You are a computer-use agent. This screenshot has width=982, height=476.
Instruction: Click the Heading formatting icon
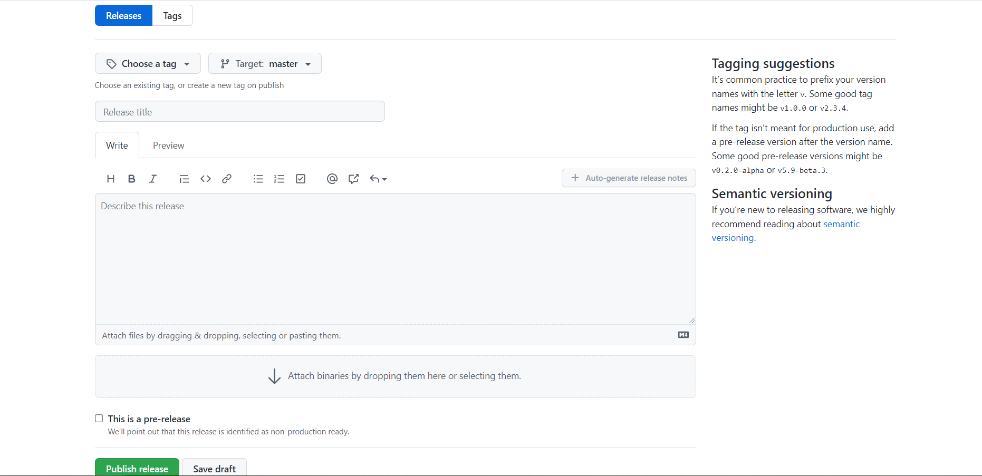click(x=110, y=179)
